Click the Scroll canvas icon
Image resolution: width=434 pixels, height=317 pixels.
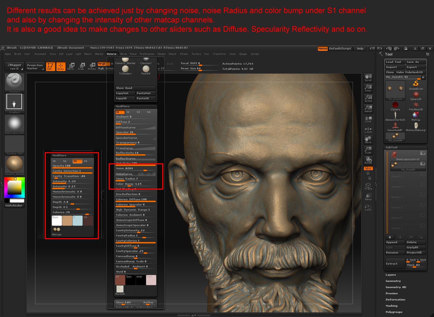coord(368,78)
